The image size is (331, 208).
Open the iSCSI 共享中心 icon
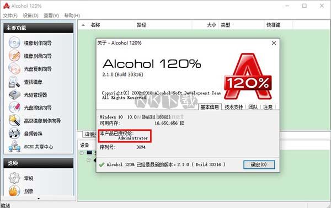pyautogui.click(x=14, y=146)
